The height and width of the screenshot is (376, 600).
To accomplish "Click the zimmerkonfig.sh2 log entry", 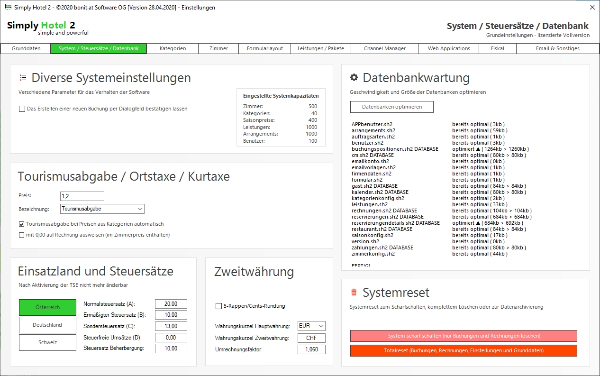I will click(373, 254).
